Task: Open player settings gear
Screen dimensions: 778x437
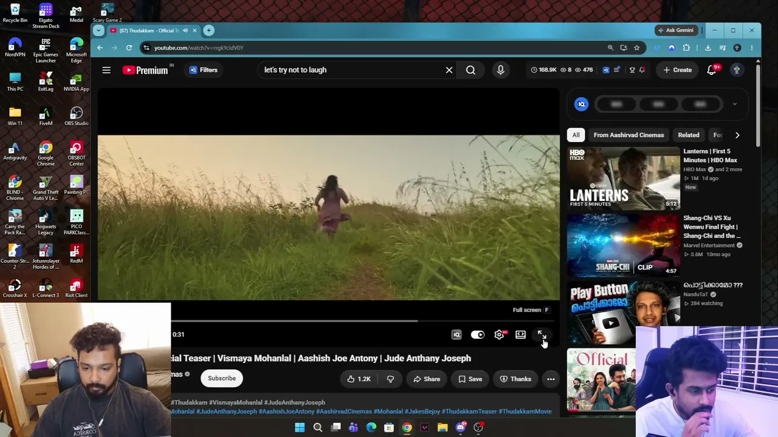Action: 500,334
